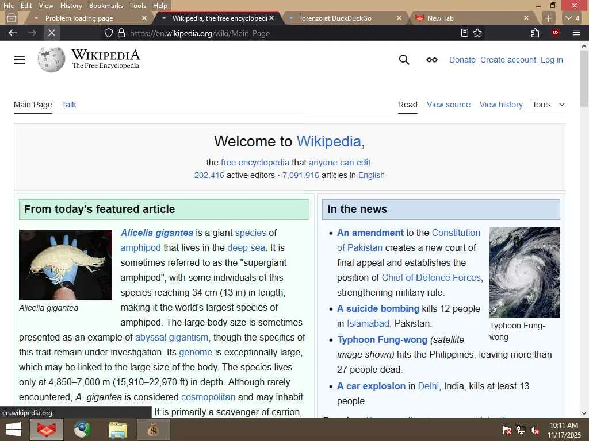Click the page vertical scrollbar thumb
The width and height of the screenshot is (589, 441).
pos(584,79)
